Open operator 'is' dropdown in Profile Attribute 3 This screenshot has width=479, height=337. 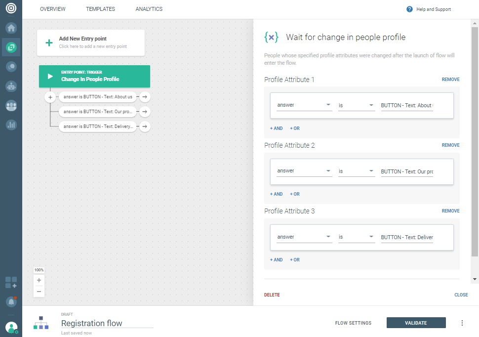(x=356, y=237)
